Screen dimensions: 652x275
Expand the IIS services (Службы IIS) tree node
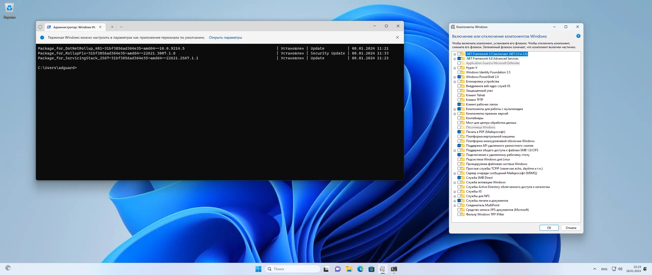coord(455,192)
